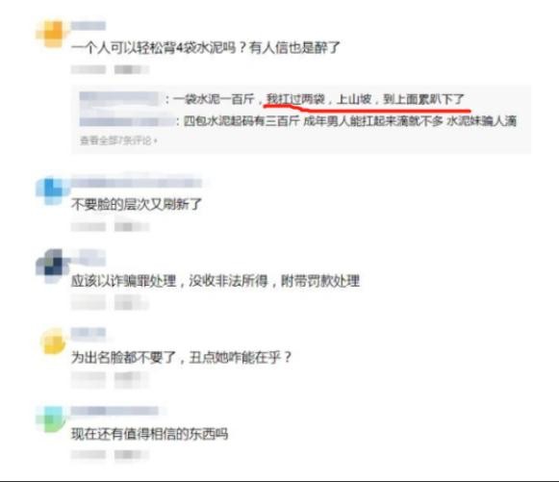Screen dimensions: 559x482
Task: Expand all replies via 查看全部7条评论
Action: [118, 140]
